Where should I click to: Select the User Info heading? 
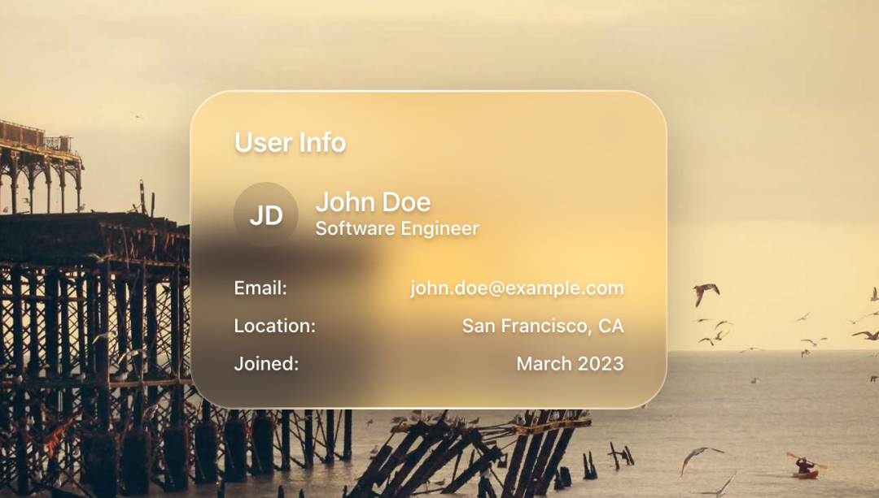(290, 142)
